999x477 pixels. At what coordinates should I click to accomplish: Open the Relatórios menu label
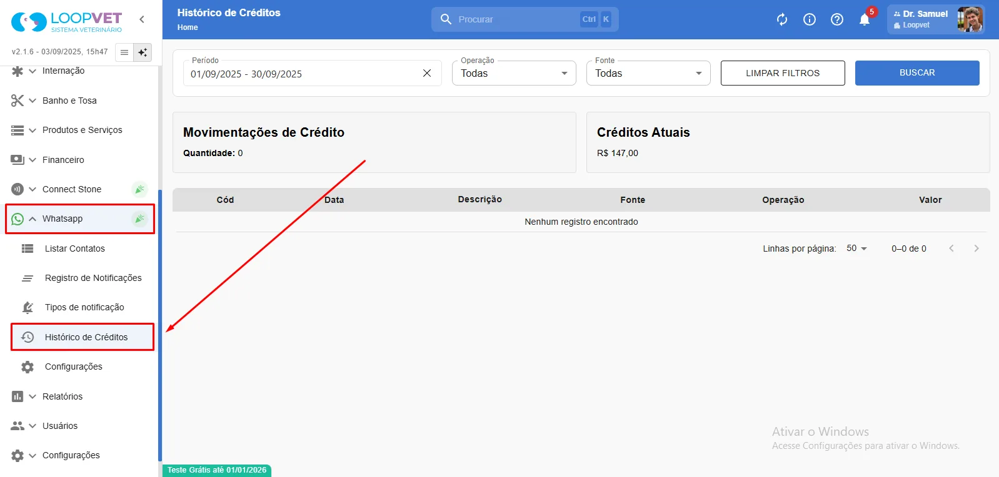coord(63,396)
